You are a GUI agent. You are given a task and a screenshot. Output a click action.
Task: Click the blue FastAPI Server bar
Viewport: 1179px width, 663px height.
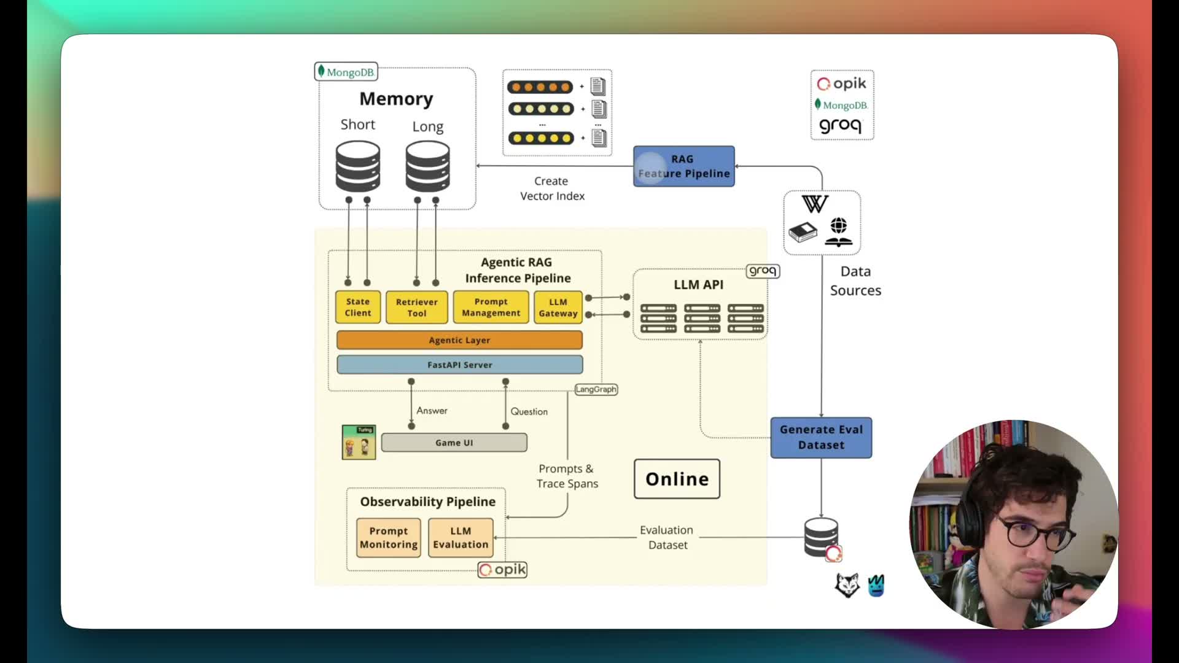point(459,365)
